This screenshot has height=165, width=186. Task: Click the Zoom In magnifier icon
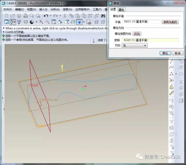point(41,22)
